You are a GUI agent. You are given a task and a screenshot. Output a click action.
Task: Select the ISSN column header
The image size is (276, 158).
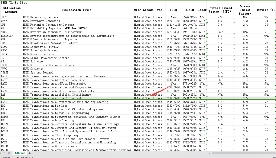pyautogui.click(x=173, y=10)
